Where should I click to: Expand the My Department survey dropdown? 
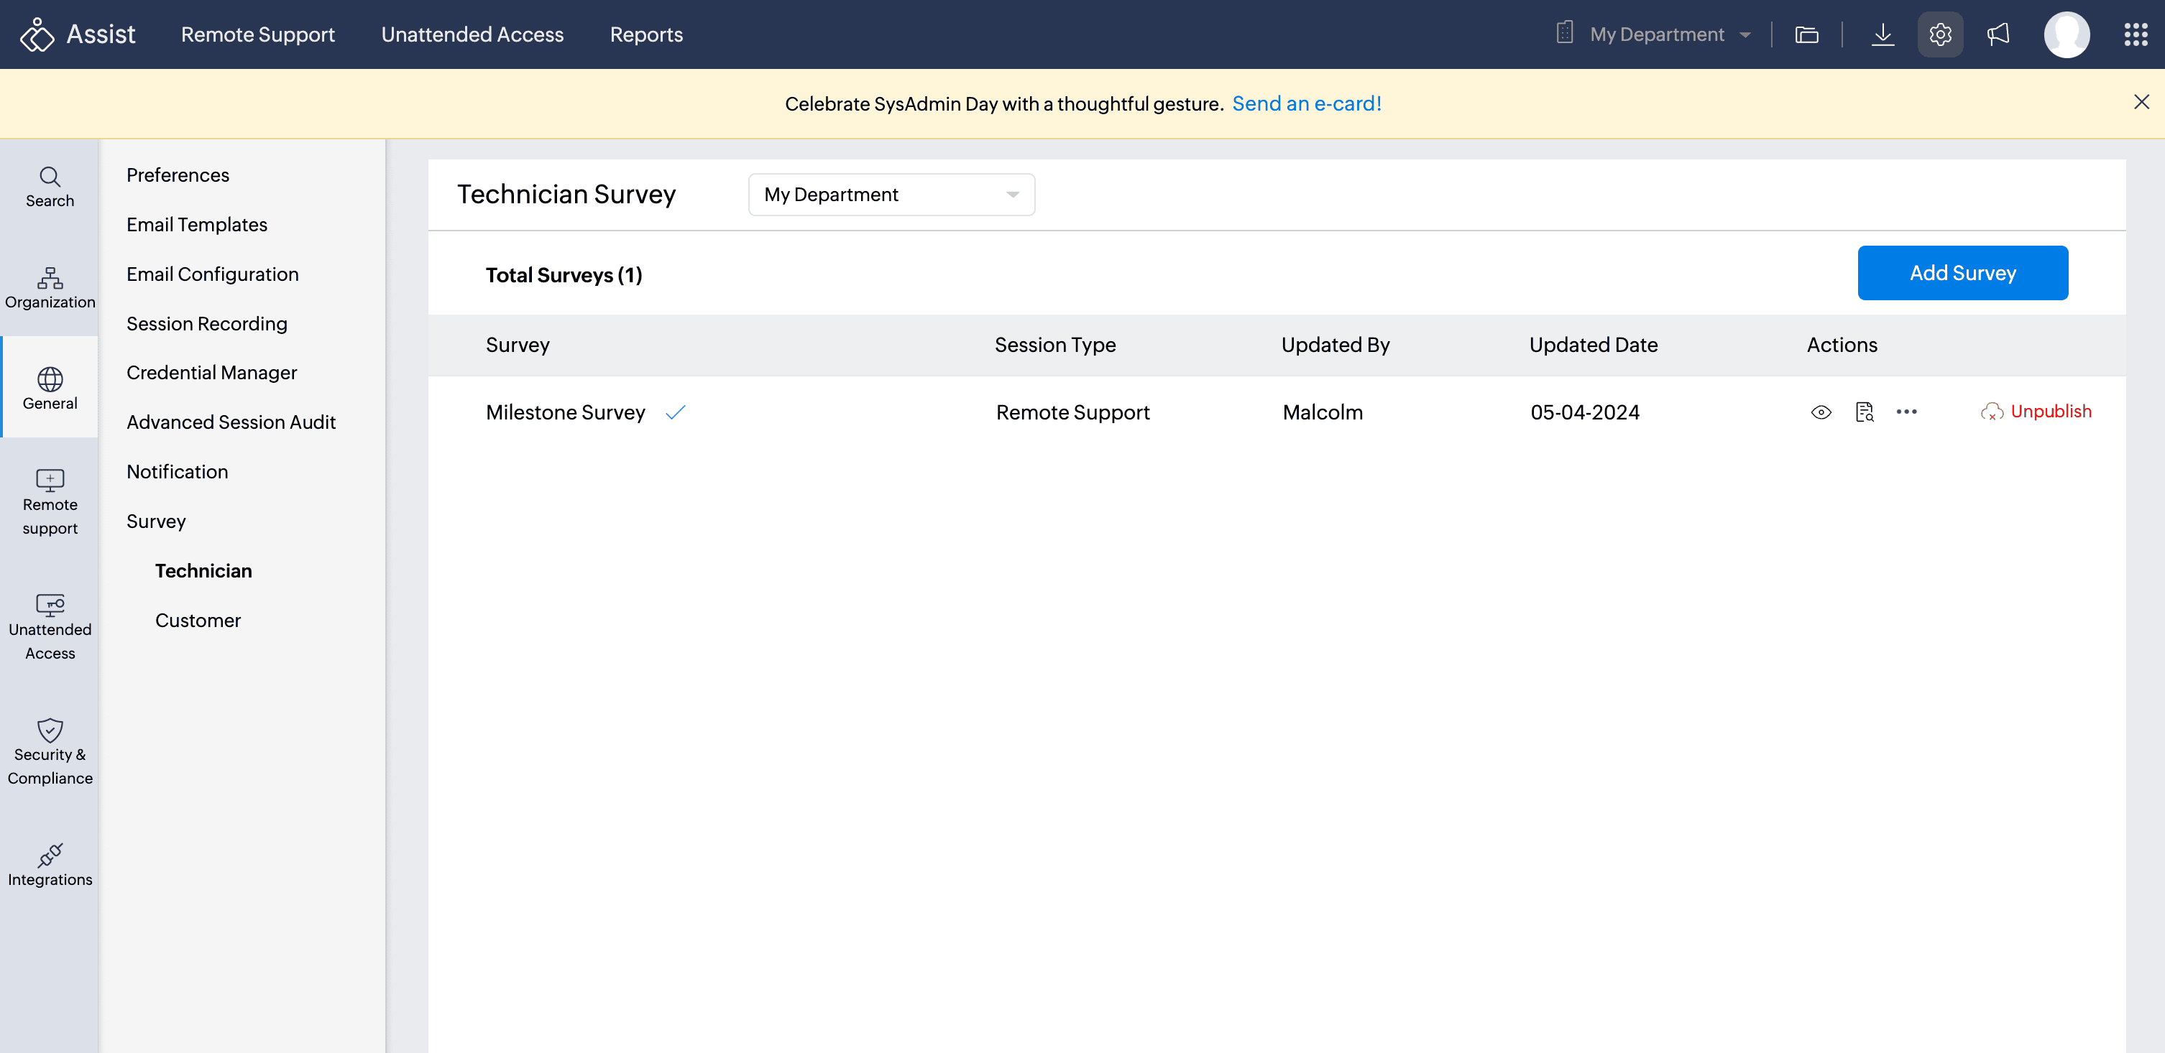click(x=891, y=195)
